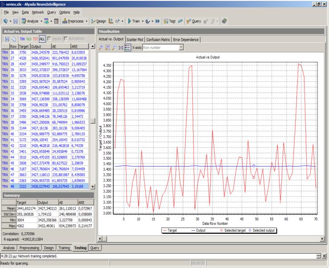This screenshot has width=329, height=268.
Task: Open the Help menu
Action: pos(77,12)
